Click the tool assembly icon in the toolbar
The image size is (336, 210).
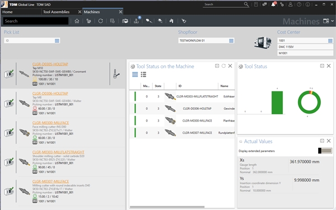pos(149,21)
